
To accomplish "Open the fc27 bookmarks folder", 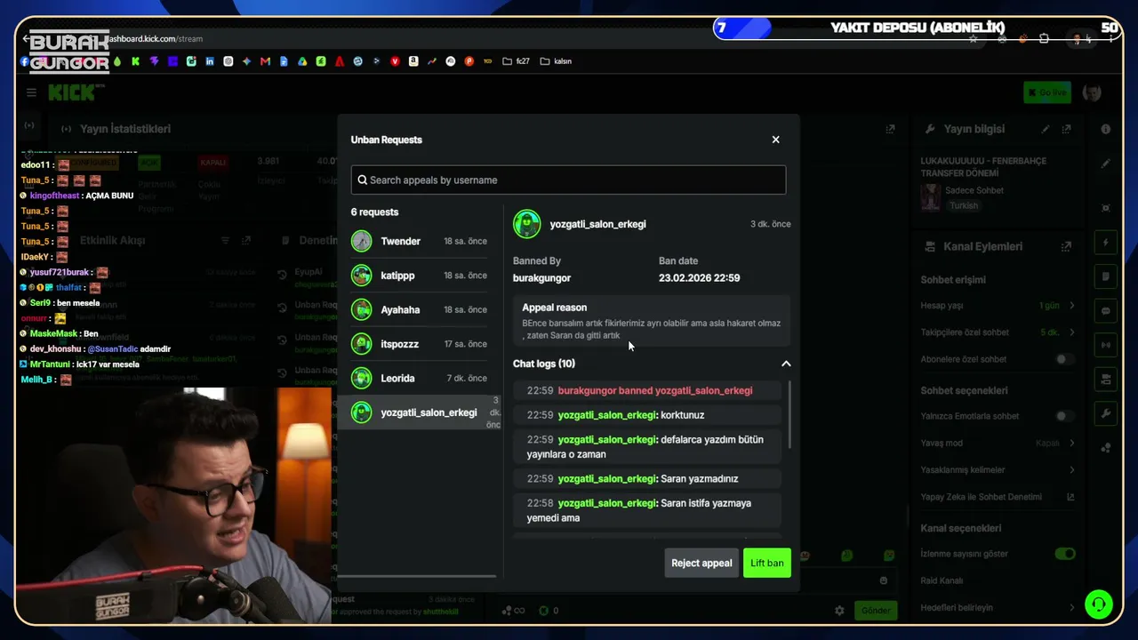I will (516, 61).
